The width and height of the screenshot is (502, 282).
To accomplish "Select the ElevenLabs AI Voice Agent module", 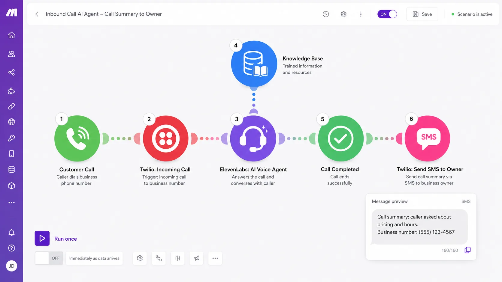I will 253,138.
